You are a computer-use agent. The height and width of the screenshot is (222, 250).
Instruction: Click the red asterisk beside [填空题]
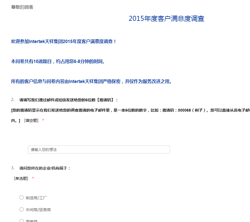point(43,120)
